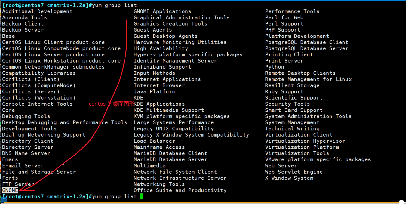
Task: Click the small blue icon at bottom-left corner
Action: [4, 200]
